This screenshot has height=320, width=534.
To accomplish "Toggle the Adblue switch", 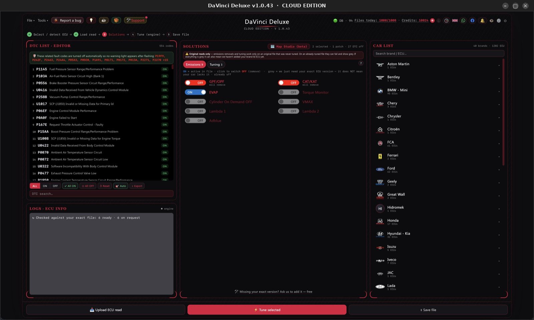I will point(195,120).
